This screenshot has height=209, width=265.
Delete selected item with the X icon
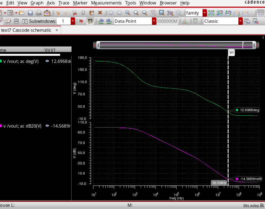(x=100, y=13)
